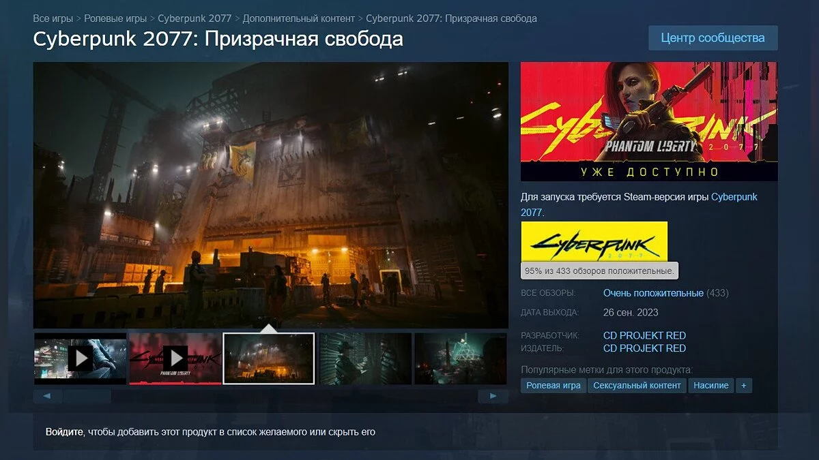Click the Войдите sign-in link

64,432
